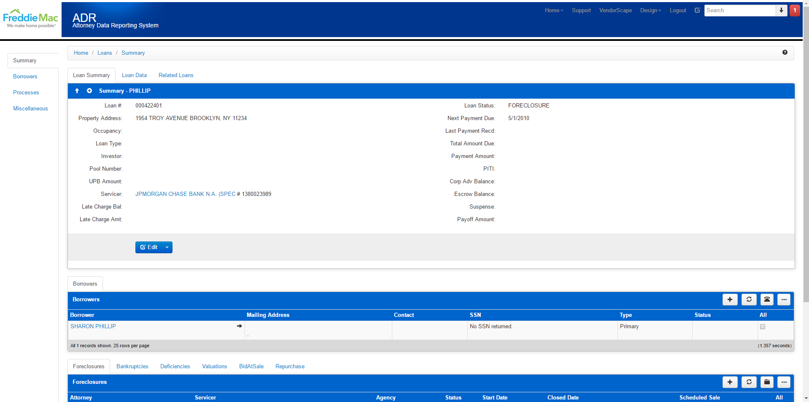
Task: Refresh the Foreclosures panel
Action: pyautogui.click(x=749, y=382)
